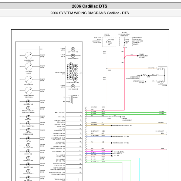Viewport: 181px width, 181px height.
Task: Click the G304 ground point
Action: coord(141,75)
